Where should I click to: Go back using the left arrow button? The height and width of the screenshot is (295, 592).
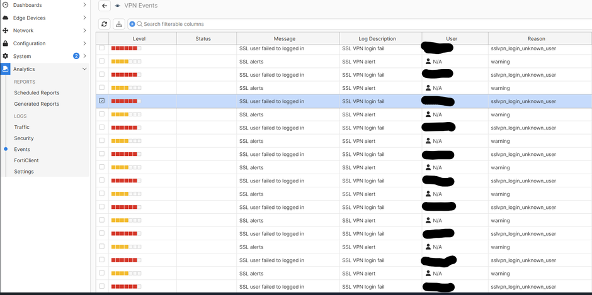click(105, 6)
